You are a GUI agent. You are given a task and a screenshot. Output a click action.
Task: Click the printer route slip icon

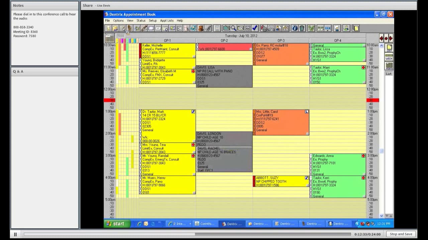(271, 28)
